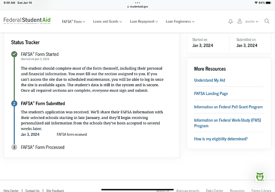This screenshot has width=275, height=192.
Task: Click the gray step 3 circle
Action: click(14, 147)
